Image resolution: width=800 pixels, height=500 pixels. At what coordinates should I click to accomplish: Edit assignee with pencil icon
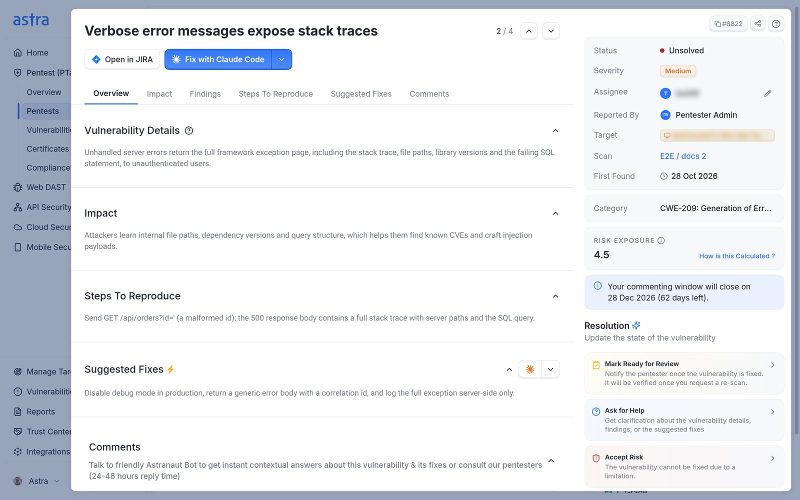tap(768, 93)
